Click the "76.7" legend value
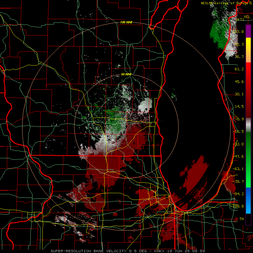The height and width of the screenshot is (253, 253). click(x=239, y=57)
